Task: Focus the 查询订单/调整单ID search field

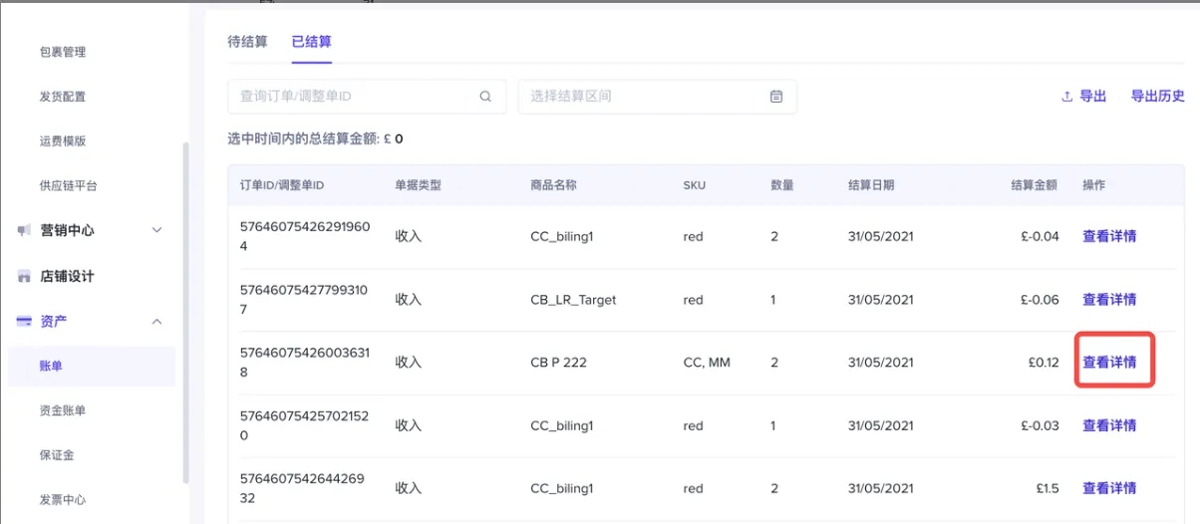Action: coord(367,97)
